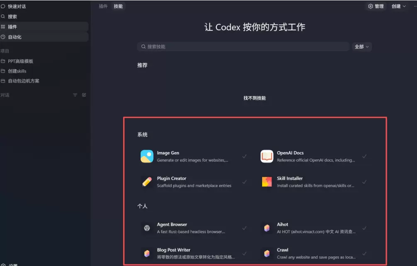Screen dimensions: 417x266
Task: Click the plugins grid icon in sidebar
Action: tap(3, 27)
